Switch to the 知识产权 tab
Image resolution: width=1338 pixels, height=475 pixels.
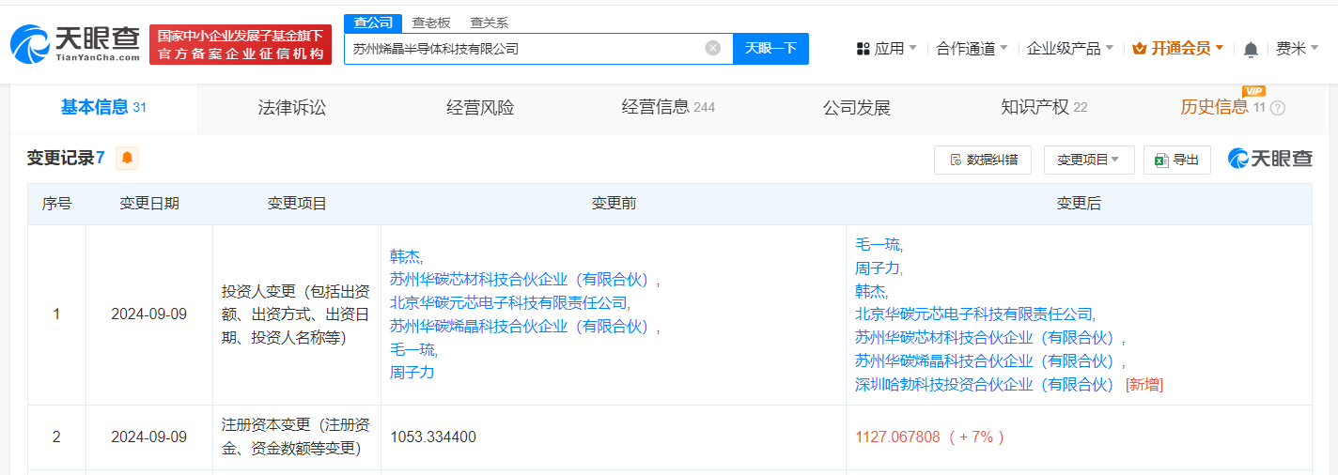(1044, 108)
